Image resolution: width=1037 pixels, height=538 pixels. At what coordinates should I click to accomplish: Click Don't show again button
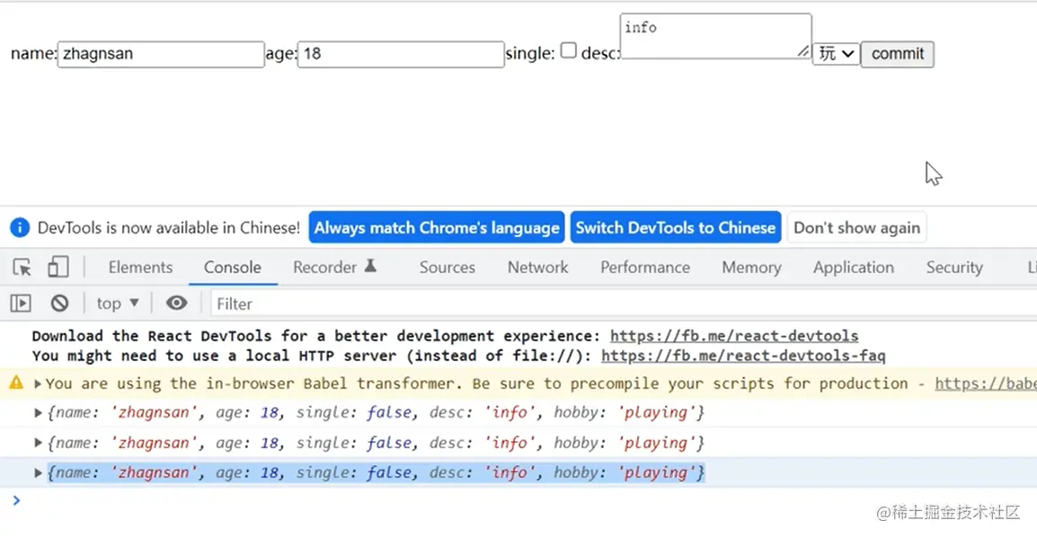[x=856, y=227]
